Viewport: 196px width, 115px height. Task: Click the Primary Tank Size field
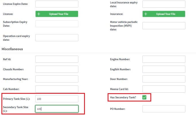(x=57, y=99)
